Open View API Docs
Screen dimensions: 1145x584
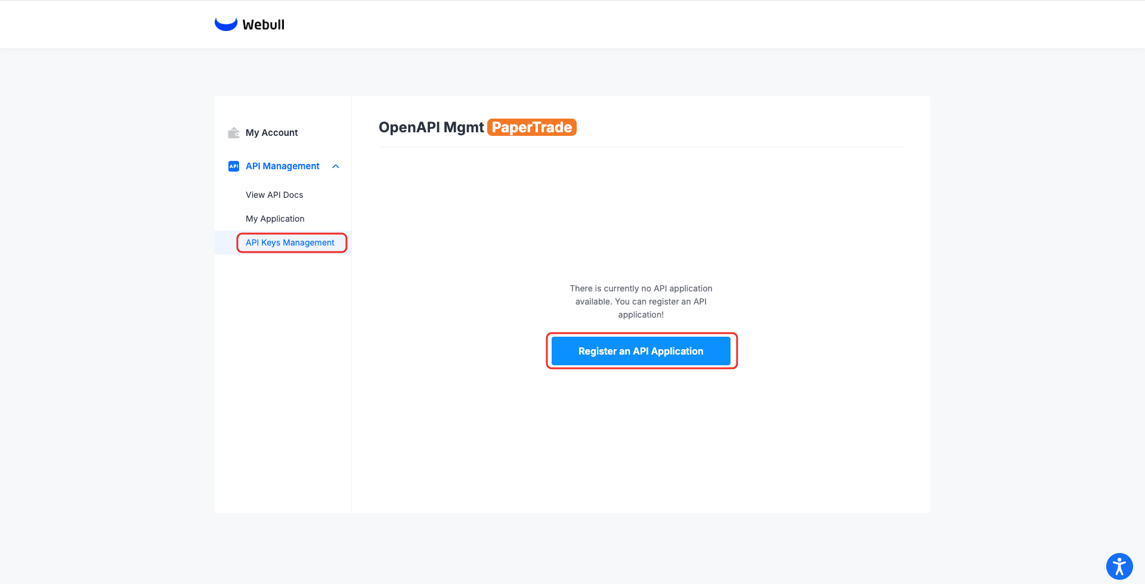click(274, 195)
